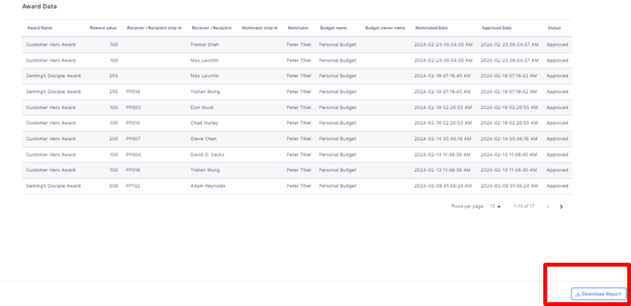Select the David O. Sacks recipient cell
The image size is (631, 306).
pos(207,155)
